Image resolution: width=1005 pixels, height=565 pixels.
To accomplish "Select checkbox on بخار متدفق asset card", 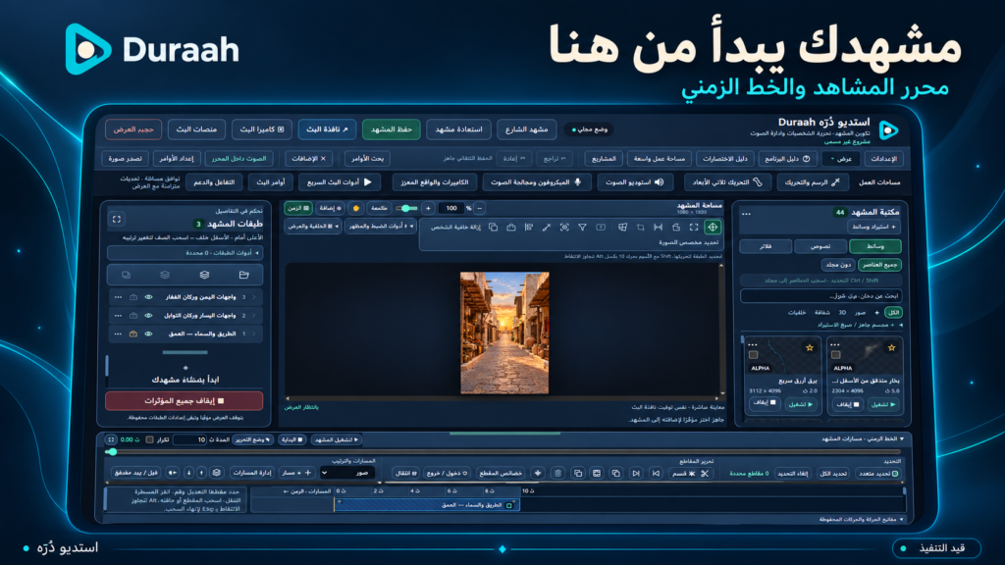I will tap(835, 354).
